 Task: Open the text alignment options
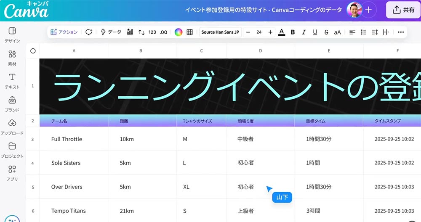pyautogui.click(x=352, y=32)
